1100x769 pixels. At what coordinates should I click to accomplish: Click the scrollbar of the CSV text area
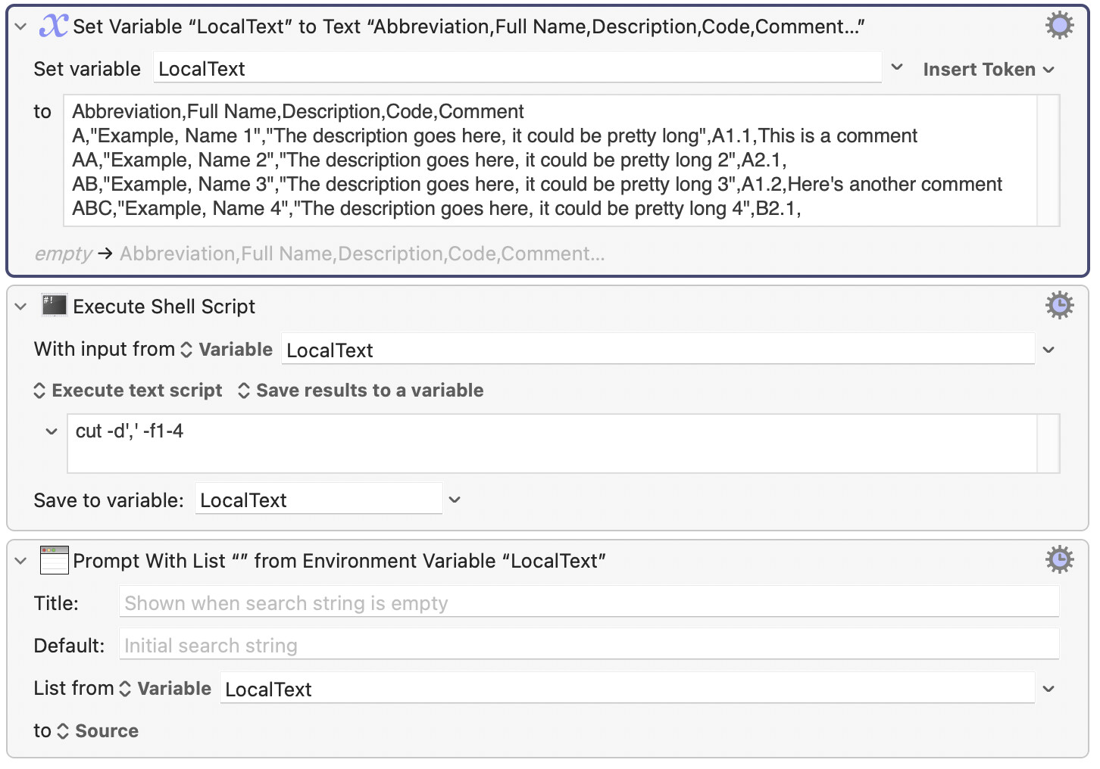[x=1048, y=160]
